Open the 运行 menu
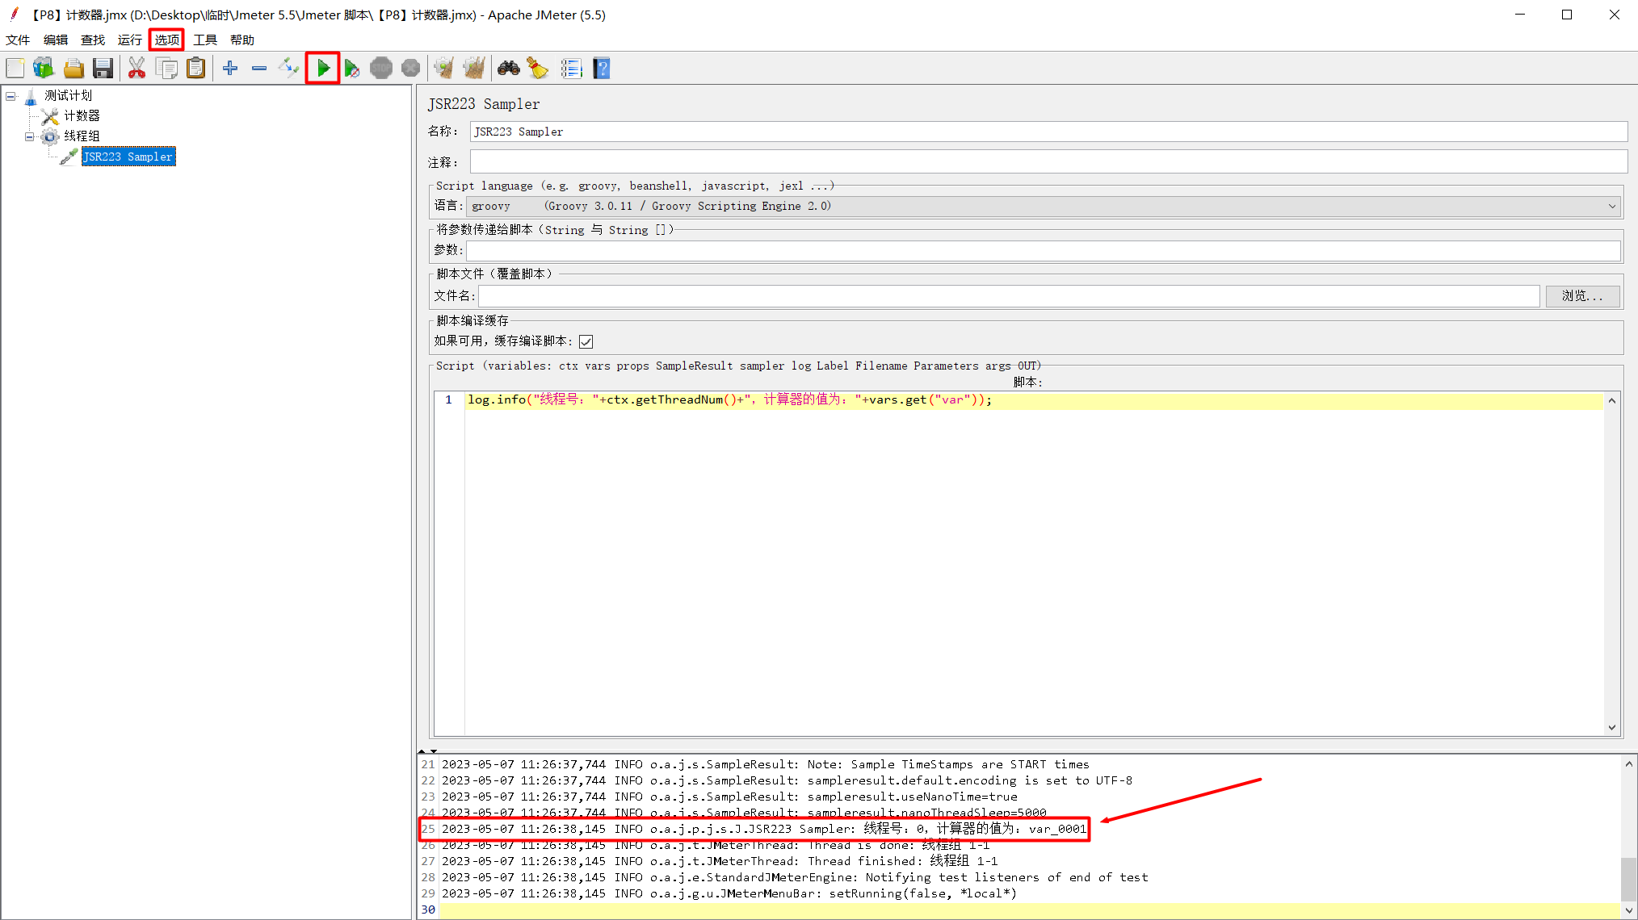 [129, 40]
